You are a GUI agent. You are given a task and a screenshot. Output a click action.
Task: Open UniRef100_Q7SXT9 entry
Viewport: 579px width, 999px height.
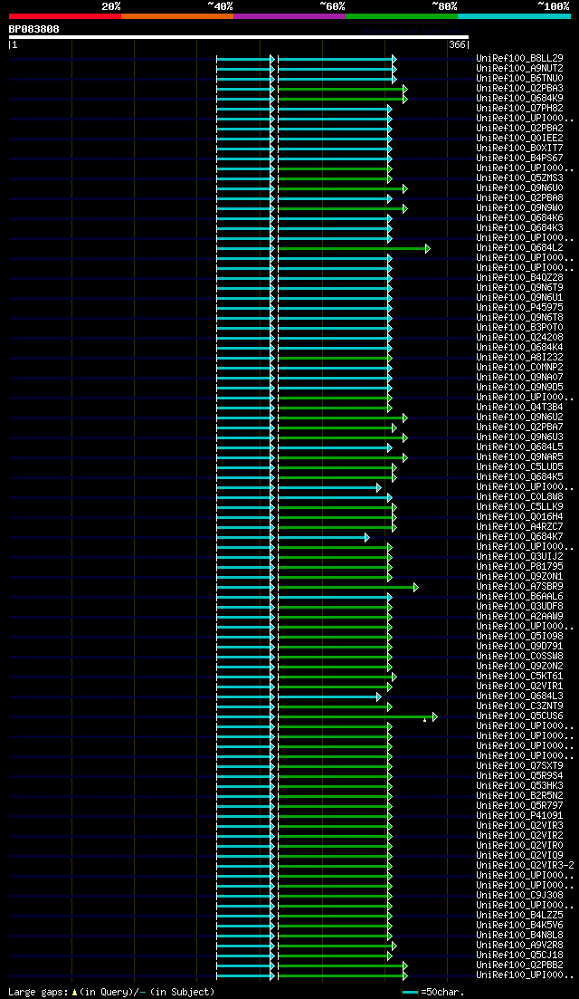click(x=519, y=766)
